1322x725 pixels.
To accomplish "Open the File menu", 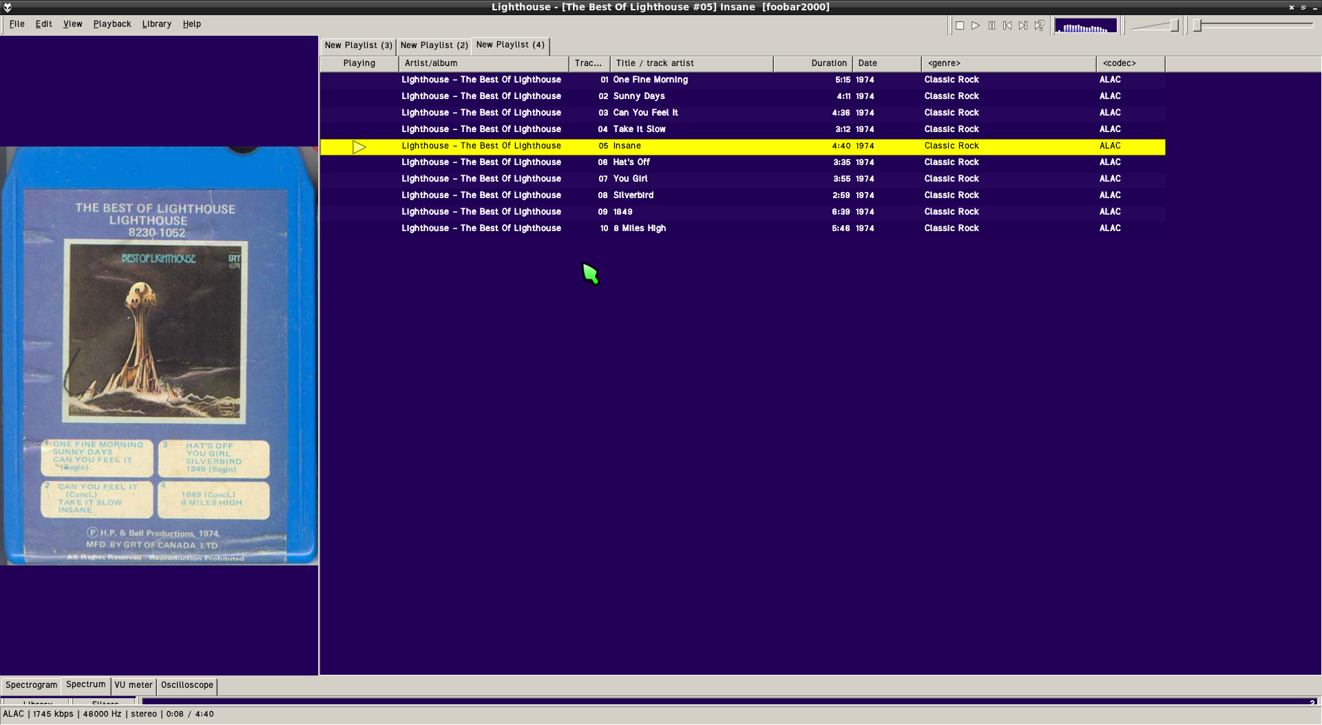I will point(17,24).
